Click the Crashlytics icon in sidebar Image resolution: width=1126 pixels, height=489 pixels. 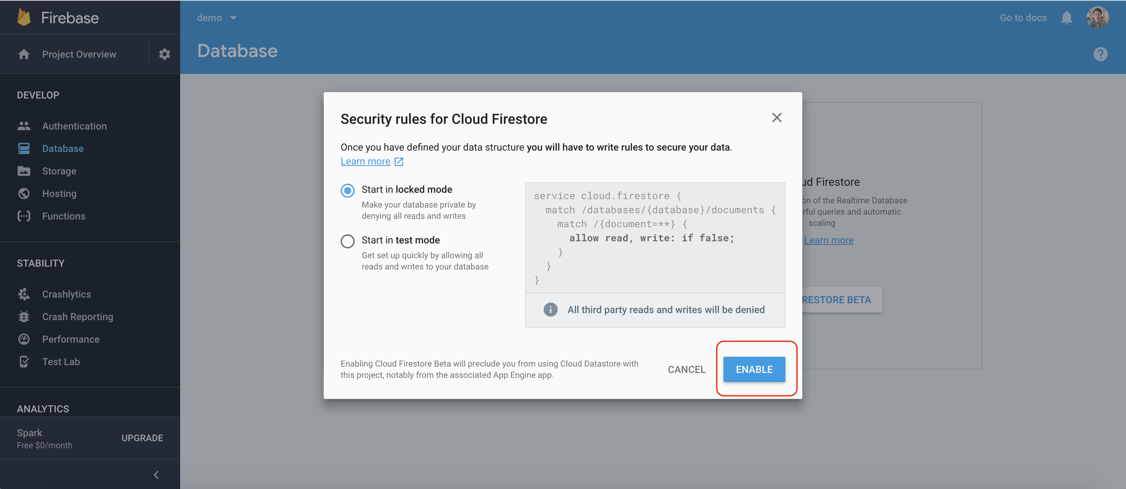24,294
